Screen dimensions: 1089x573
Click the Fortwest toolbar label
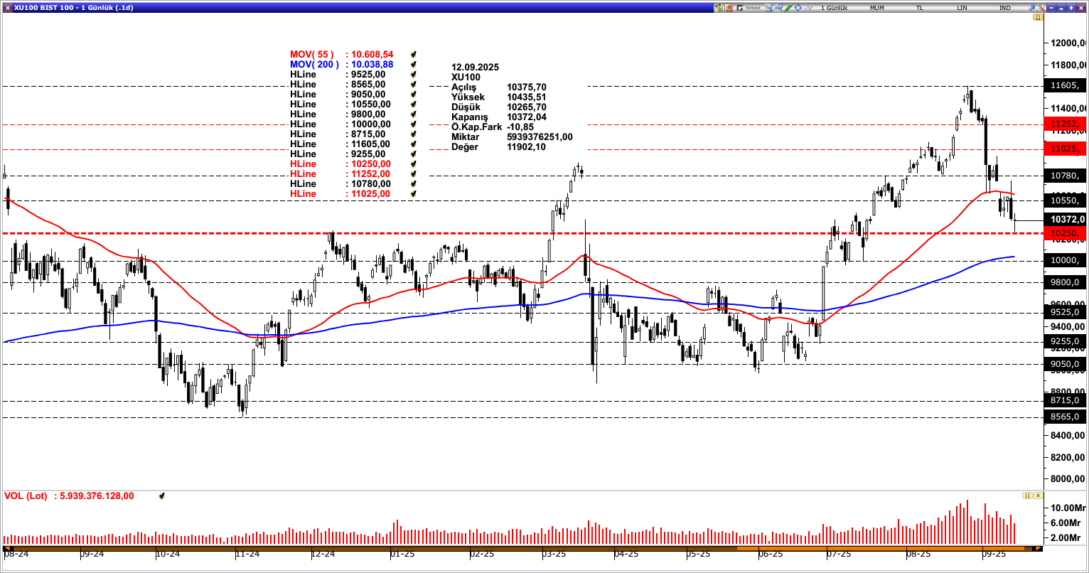[753, 8]
